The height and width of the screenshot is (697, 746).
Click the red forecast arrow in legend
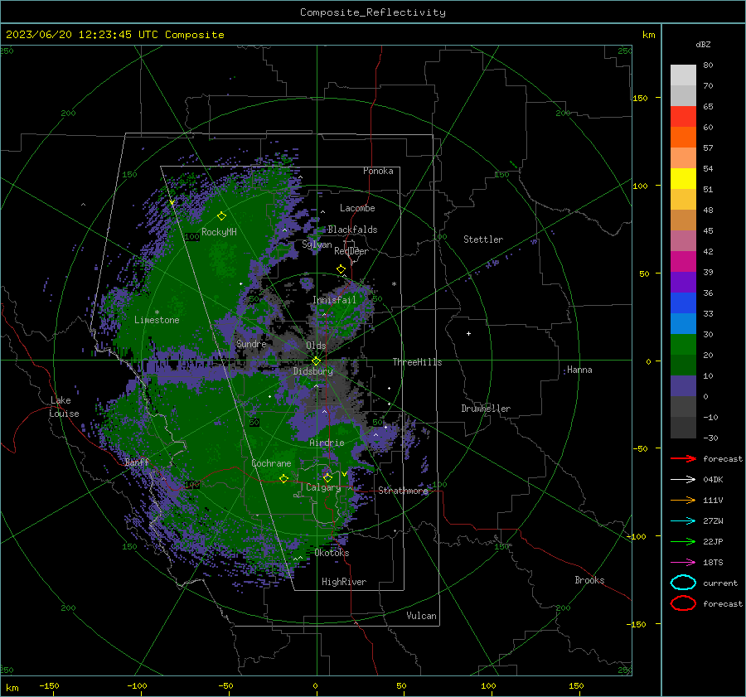coord(683,458)
